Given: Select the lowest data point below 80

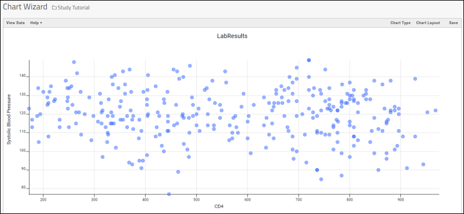Looking at the screenshot, I should tap(169, 194).
